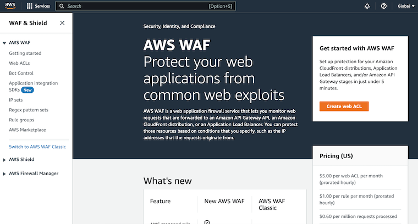Open the Services grid menu icon
Viewport: 418px width, 224px height.
pyautogui.click(x=30, y=6)
